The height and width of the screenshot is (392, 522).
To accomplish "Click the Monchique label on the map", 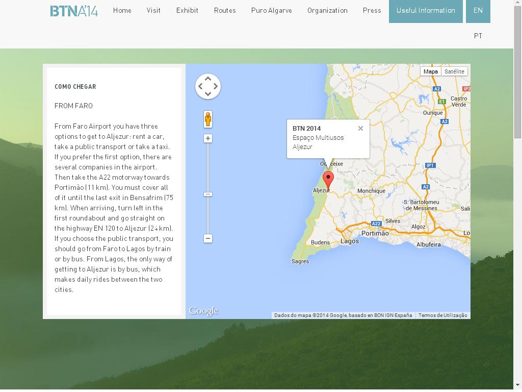I will pos(371,191).
